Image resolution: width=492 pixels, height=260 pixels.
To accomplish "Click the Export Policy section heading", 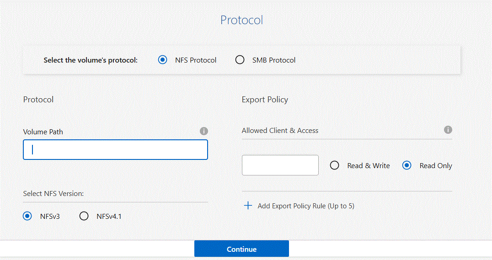I will pyautogui.click(x=265, y=100).
